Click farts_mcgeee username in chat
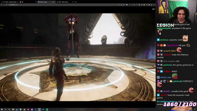Screen dimensions: 197x111 (169, 61)
